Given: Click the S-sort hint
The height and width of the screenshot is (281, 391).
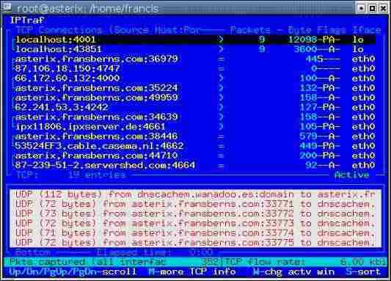Looking at the screenshot, I should 363,271.
